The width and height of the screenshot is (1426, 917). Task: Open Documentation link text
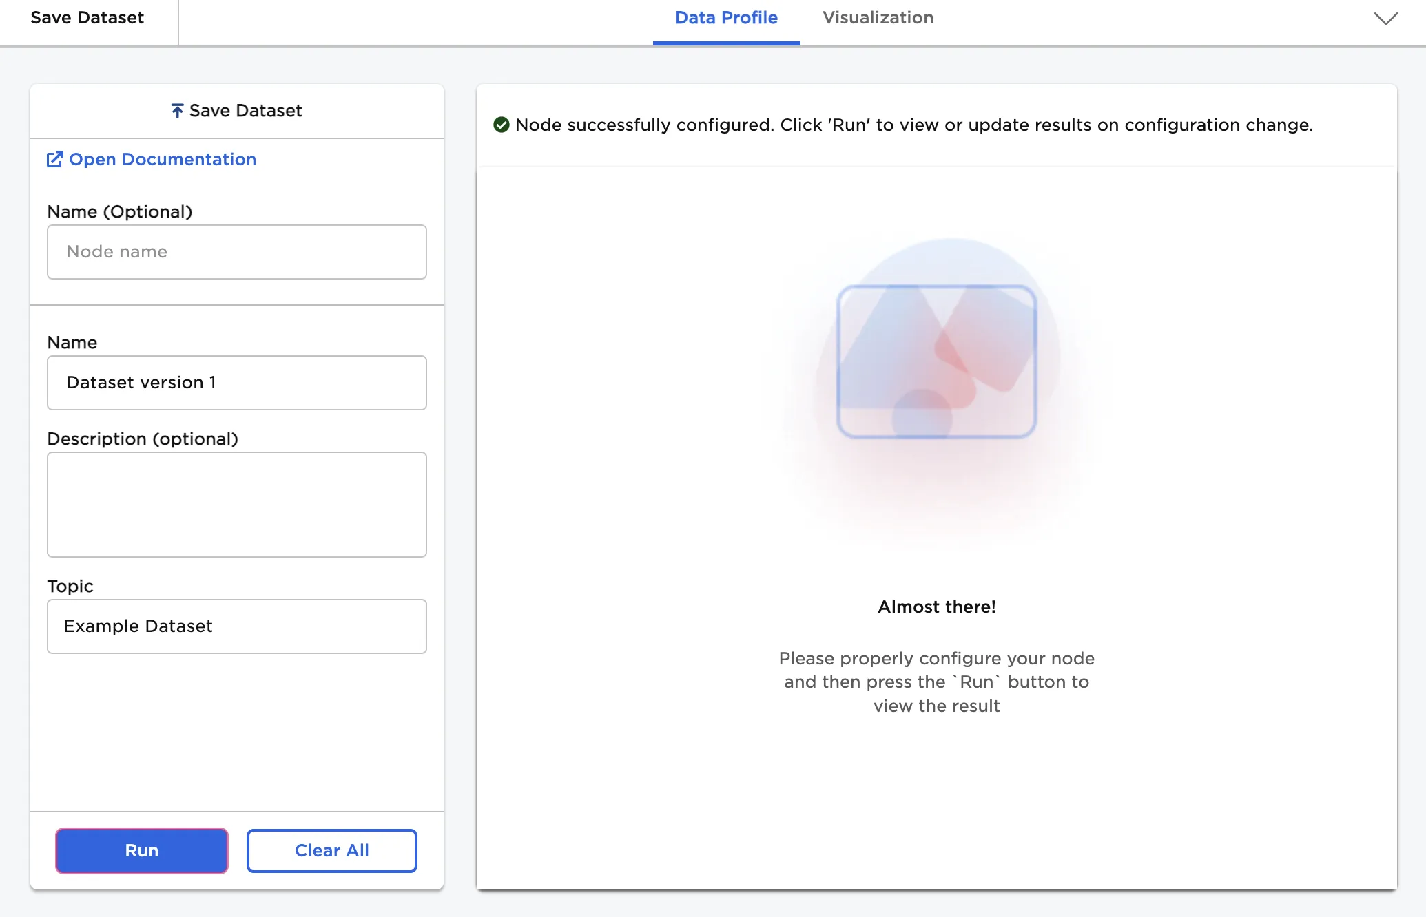pos(163,160)
